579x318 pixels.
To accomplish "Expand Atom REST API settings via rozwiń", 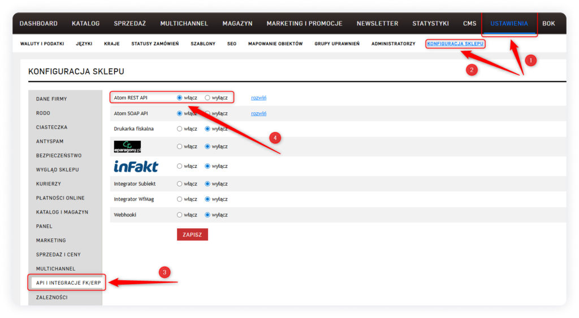I will click(x=258, y=98).
